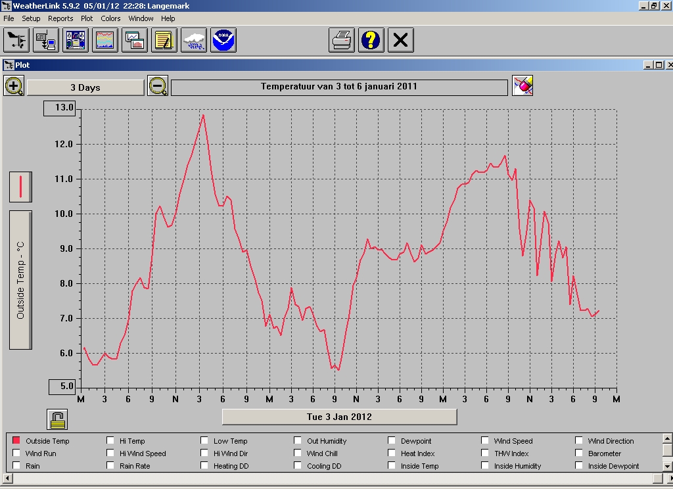Toggle the Hi Wind Speed checkbox
This screenshot has height=489, width=673.
coord(110,453)
